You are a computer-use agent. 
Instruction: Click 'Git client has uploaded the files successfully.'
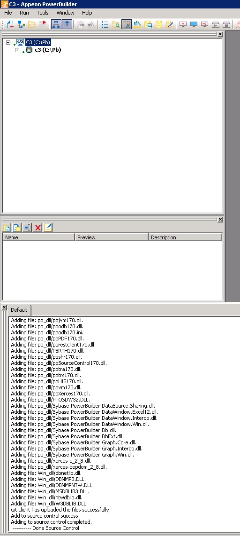point(60,510)
